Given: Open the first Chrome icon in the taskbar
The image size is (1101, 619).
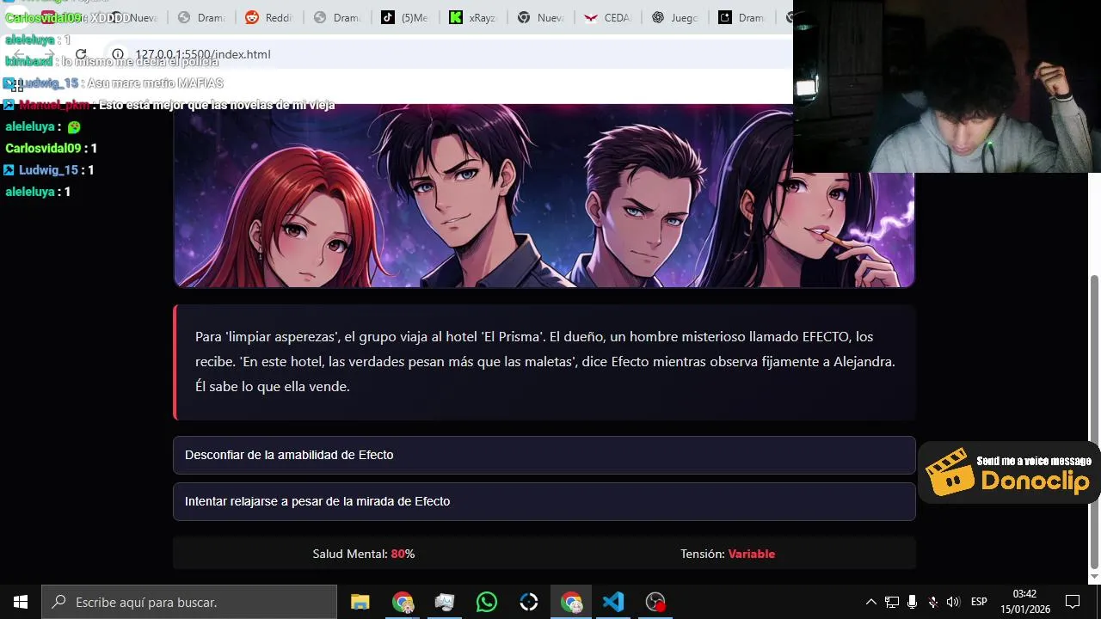Looking at the screenshot, I should pos(402,602).
